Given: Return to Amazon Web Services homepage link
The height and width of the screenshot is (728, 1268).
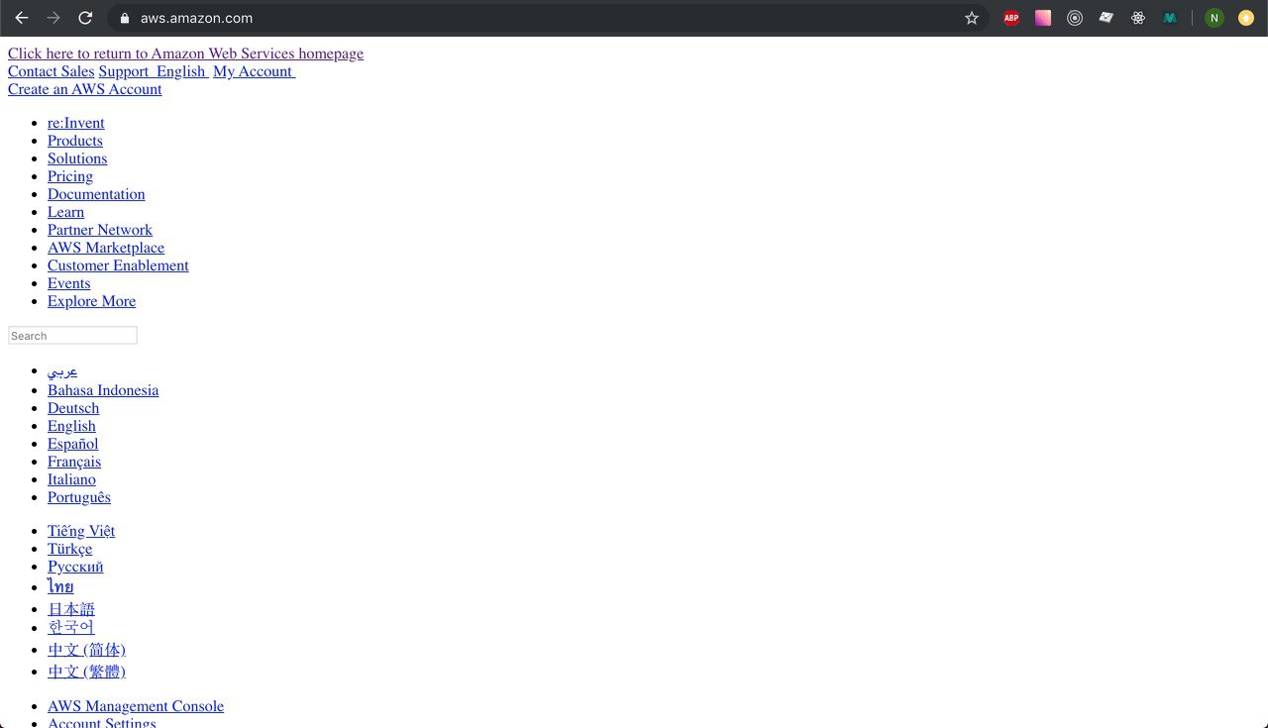Looking at the screenshot, I should [x=185, y=53].
